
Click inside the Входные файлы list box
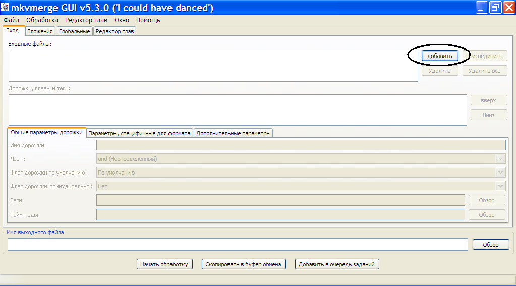pyautogui.click(x=212, y=66)
